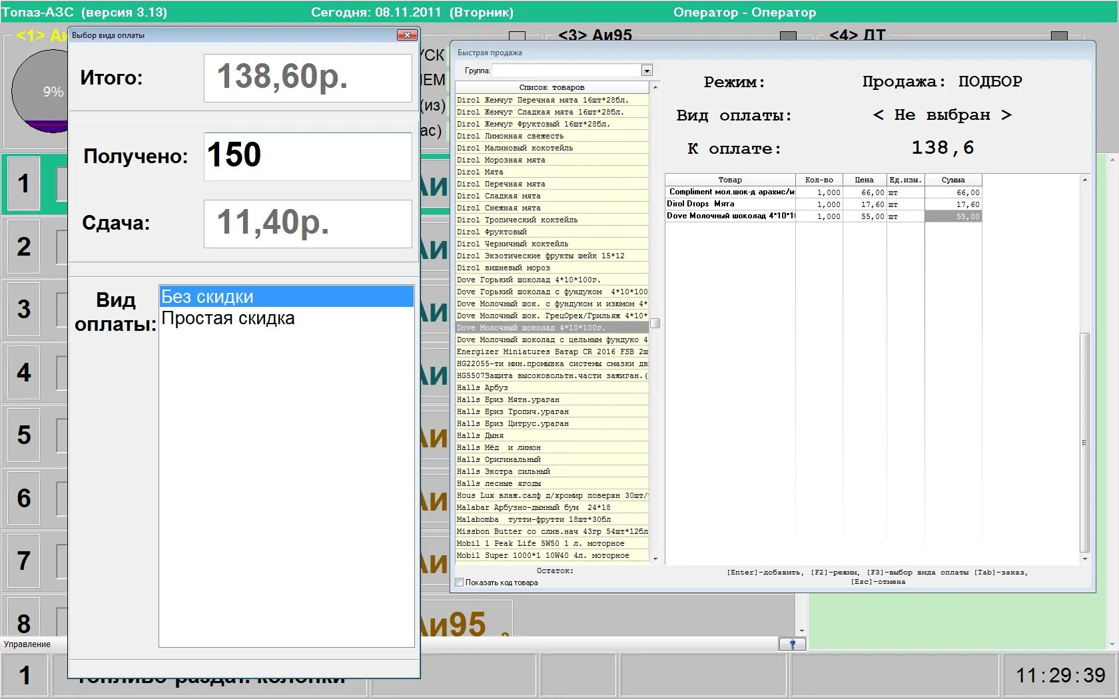This screenshot has height=699, width=1119.
Task: Select Mobil Super 1000*1 10W40 item
Action: (x=552, y=555)
